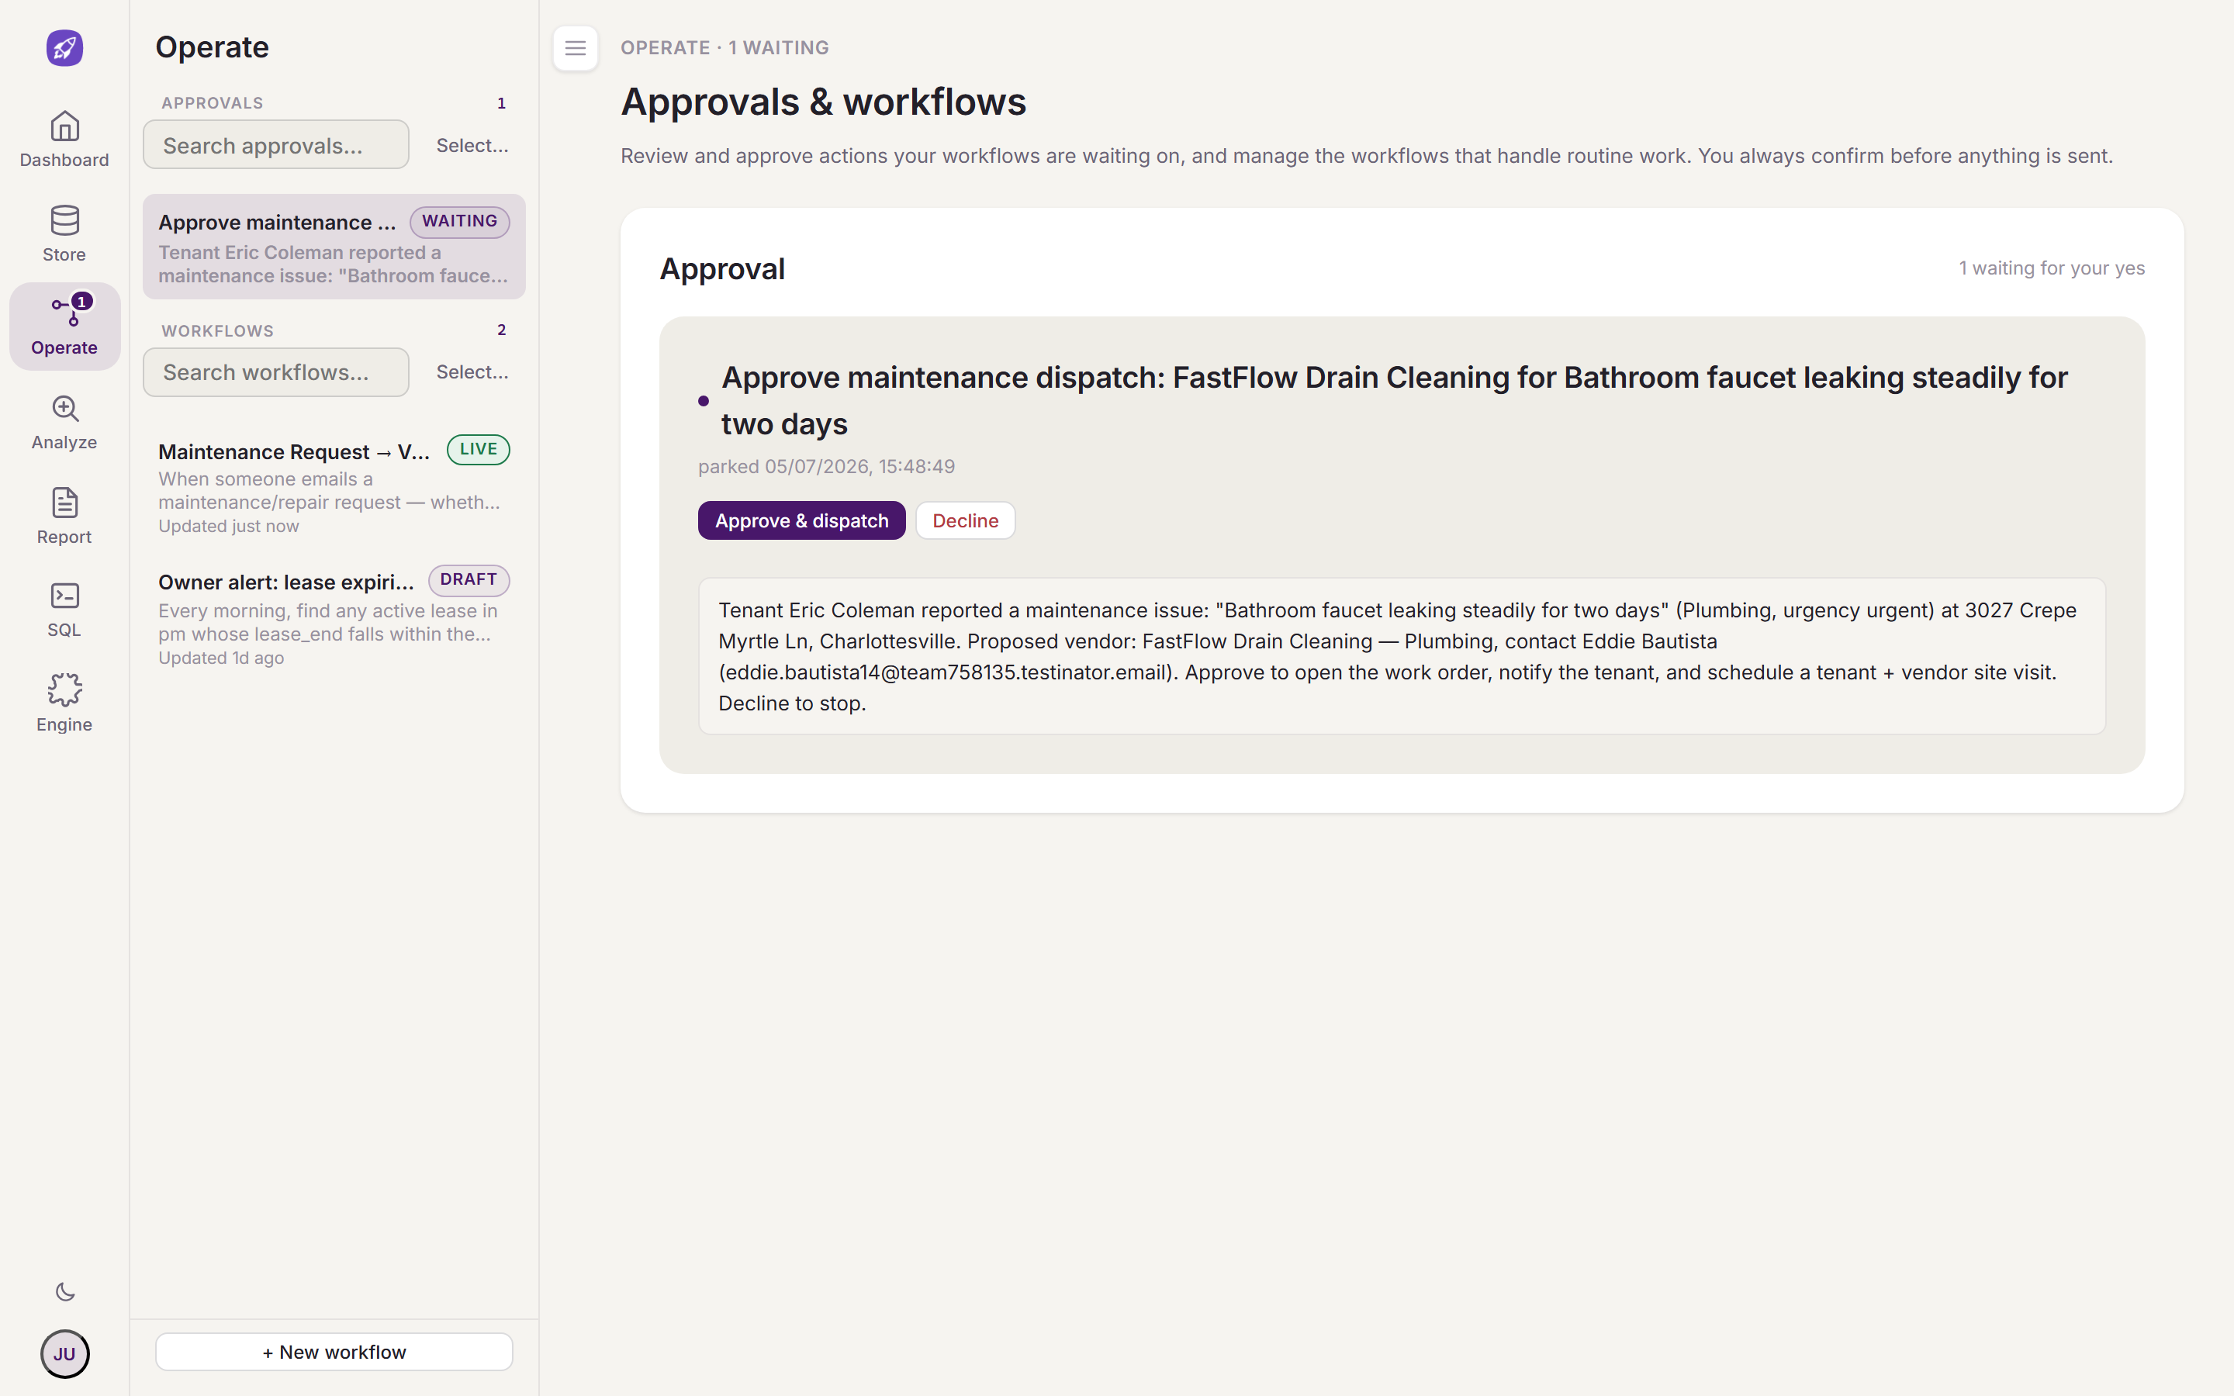Open the JU user avatar

(x=64, y=1353)
